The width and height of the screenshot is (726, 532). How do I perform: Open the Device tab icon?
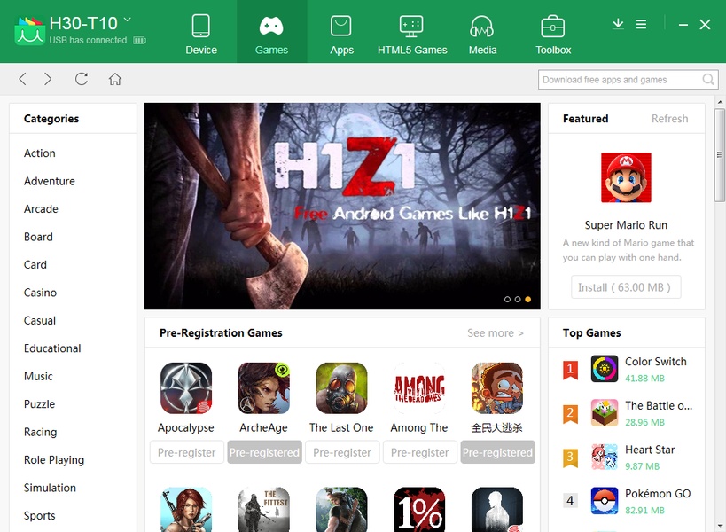pos(201,27)
